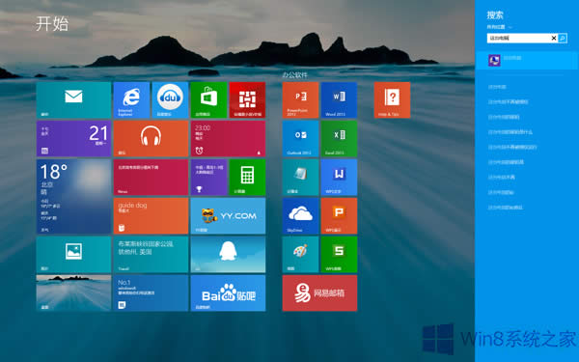Open the SkyDrive tile
This screenshot has width=579, height=362.
coord(300,215)
